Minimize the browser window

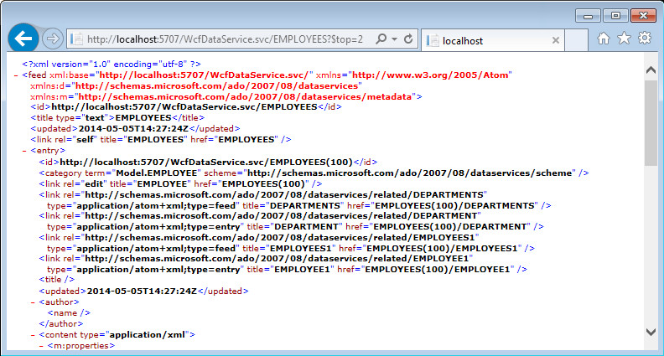588,16
